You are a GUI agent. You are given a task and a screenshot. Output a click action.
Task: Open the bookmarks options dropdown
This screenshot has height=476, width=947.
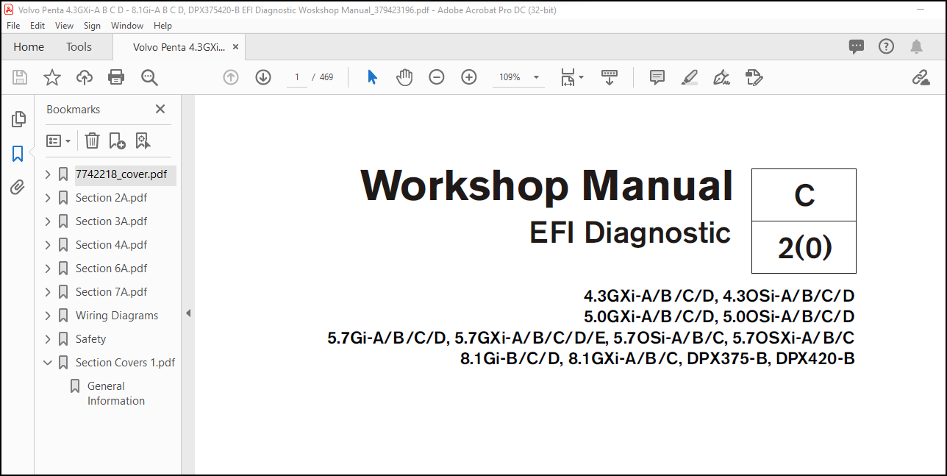[x=59, y=141]
